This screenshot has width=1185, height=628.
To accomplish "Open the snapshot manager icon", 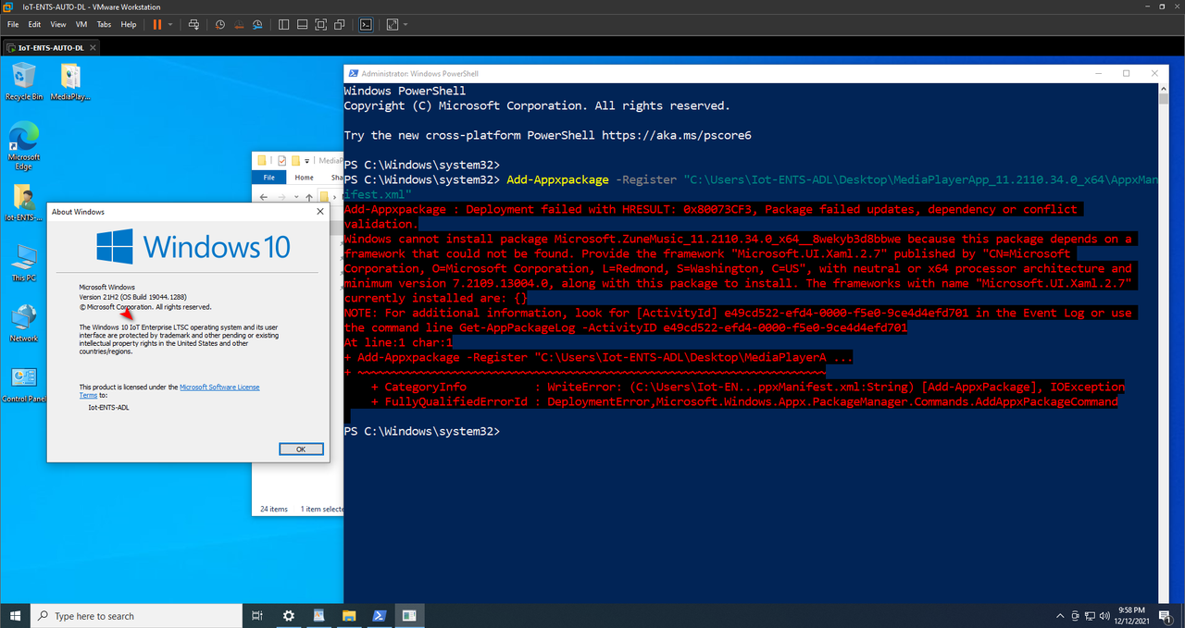I will click(x=256, y=24).
